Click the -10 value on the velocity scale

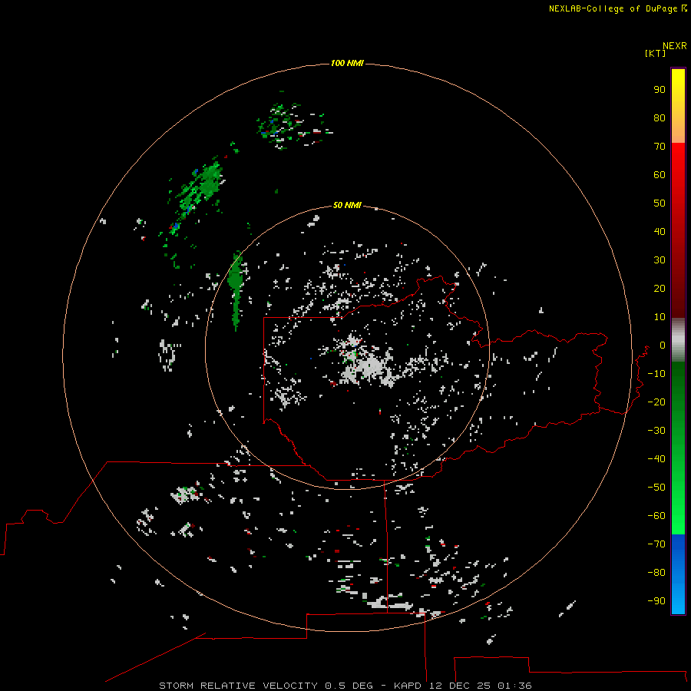click(x=656, y=374)
